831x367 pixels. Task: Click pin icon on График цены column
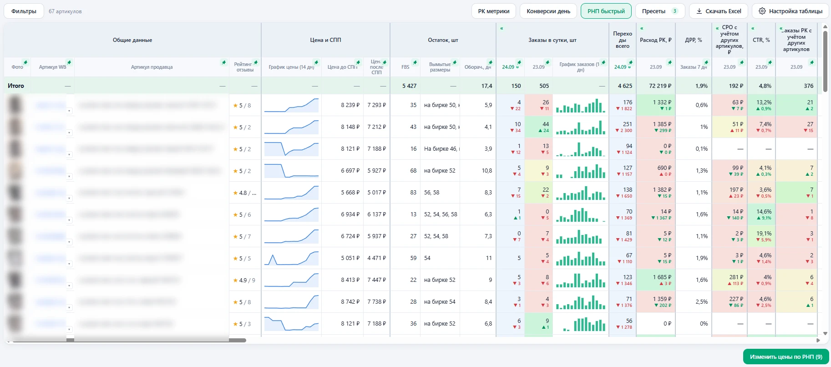click(x=316, y=62)
